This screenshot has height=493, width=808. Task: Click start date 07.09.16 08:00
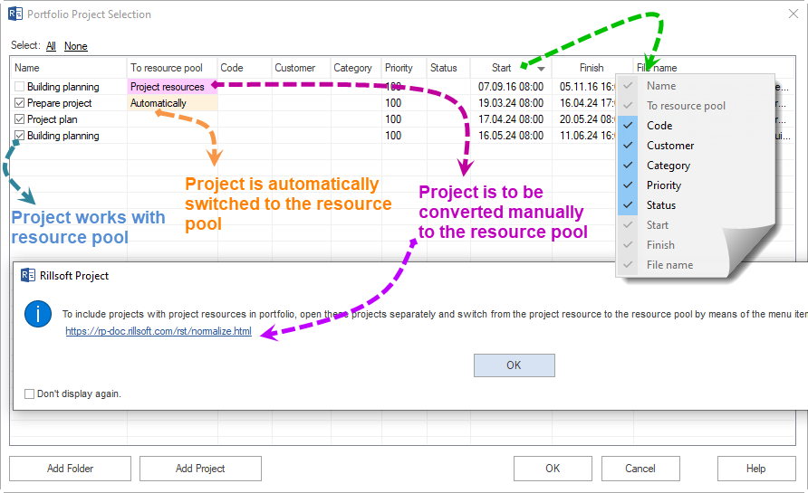pos(511,87)
